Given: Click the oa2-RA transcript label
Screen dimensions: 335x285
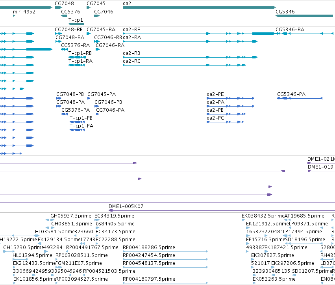Looking at the screenshot, I should (x=132, y=37).
